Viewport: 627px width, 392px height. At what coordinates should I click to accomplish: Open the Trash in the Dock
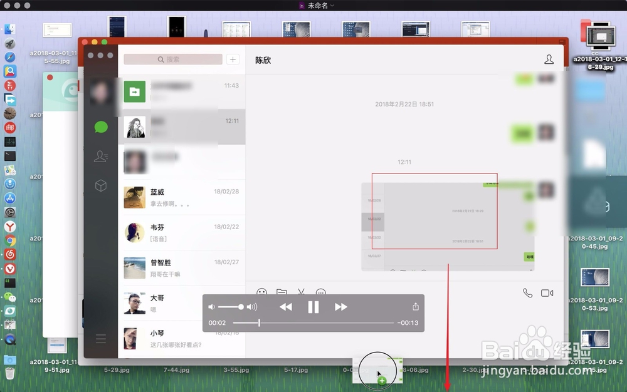(x=10, y=373)
